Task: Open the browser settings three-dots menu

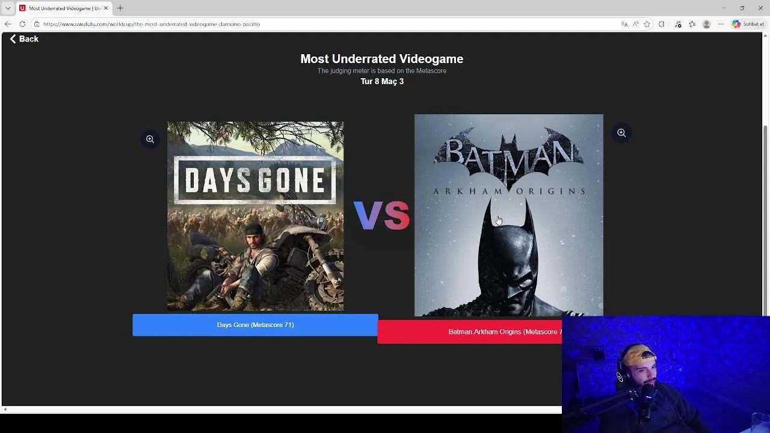Action: pos(721,24)
